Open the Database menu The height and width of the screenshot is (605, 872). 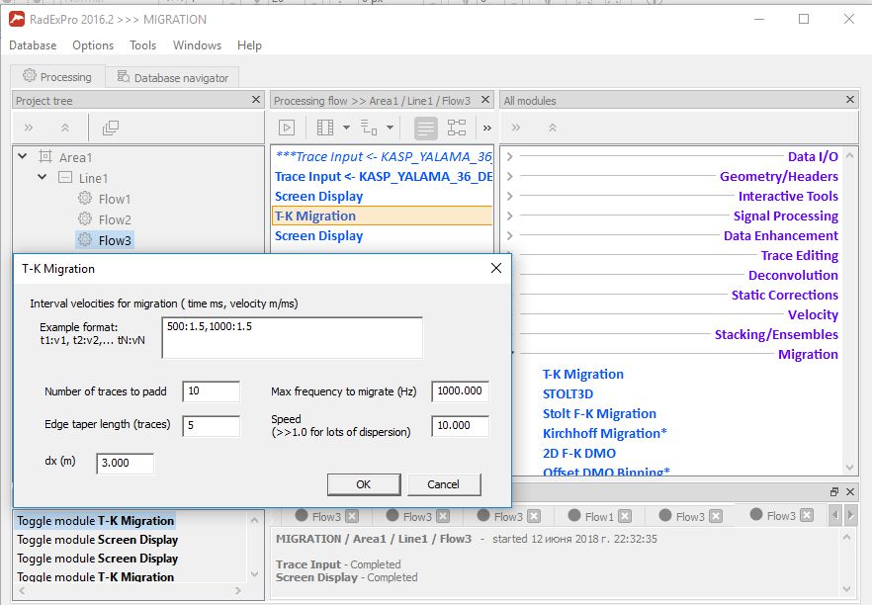pyautogui.click(x=33, y=45)
